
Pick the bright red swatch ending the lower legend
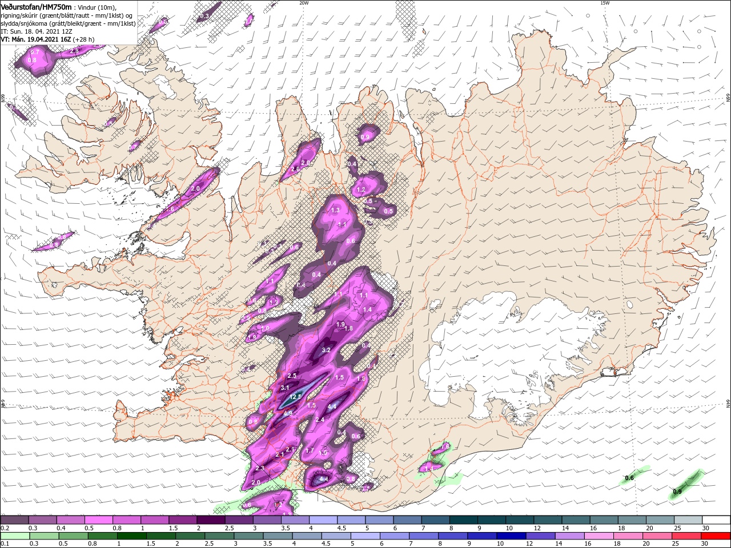tap(716, 536)
